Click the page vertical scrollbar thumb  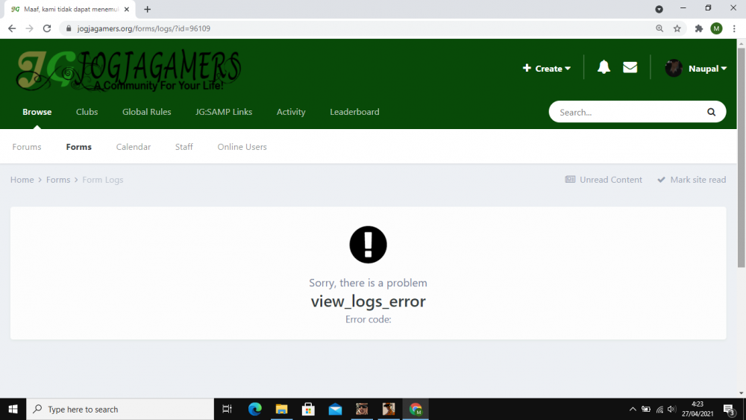[742, 157]
